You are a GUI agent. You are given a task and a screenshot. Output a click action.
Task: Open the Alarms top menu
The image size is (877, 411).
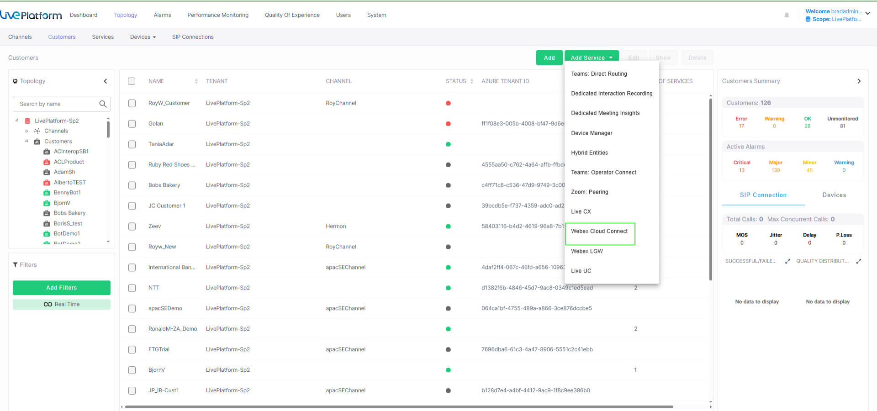pos(162,15)
